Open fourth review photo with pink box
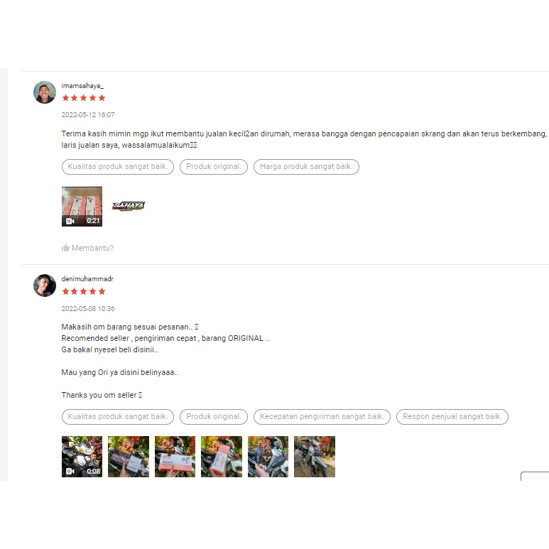549x549 pixels. [222, 457]
